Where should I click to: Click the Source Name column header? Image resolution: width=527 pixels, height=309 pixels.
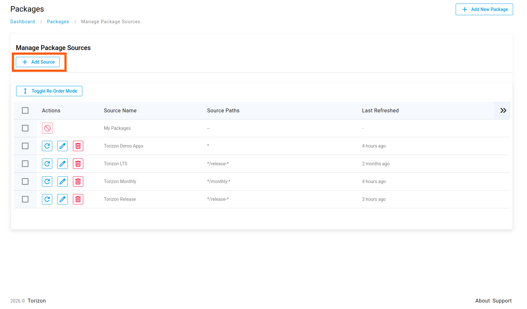coord(120,110)
